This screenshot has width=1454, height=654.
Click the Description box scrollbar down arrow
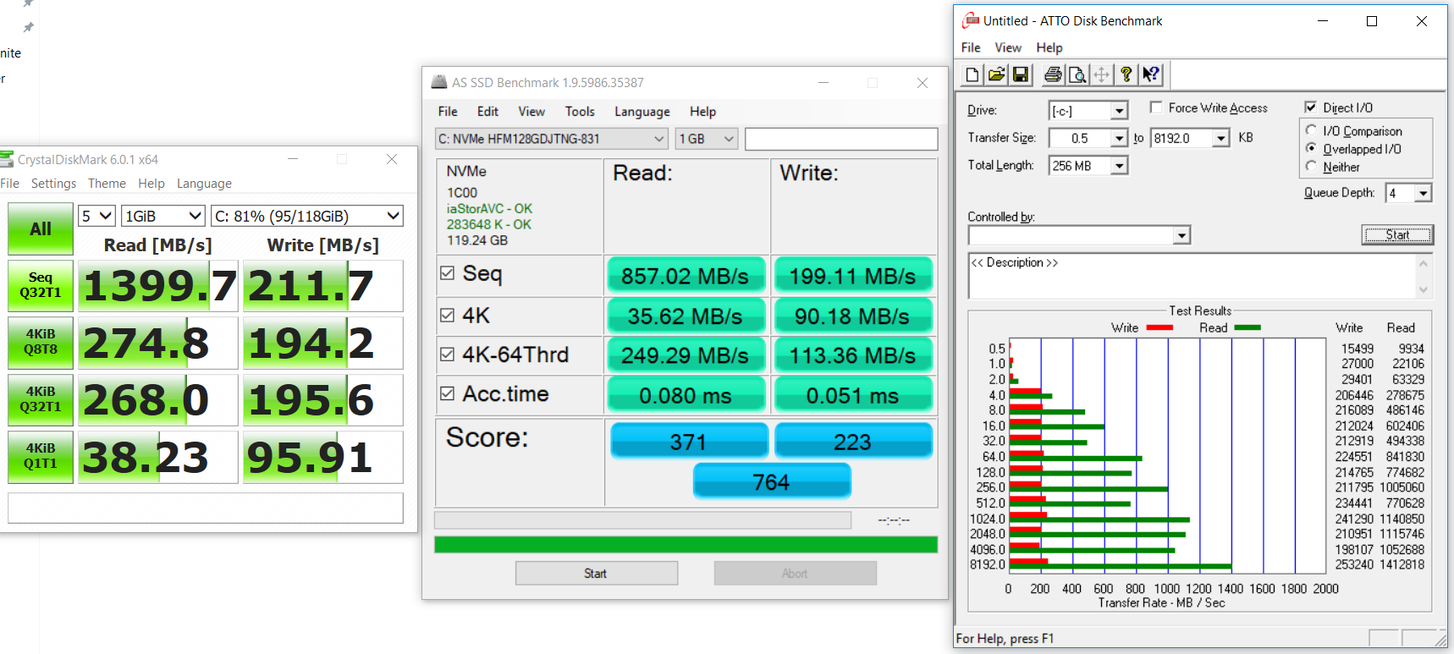tap(1424, 290)
